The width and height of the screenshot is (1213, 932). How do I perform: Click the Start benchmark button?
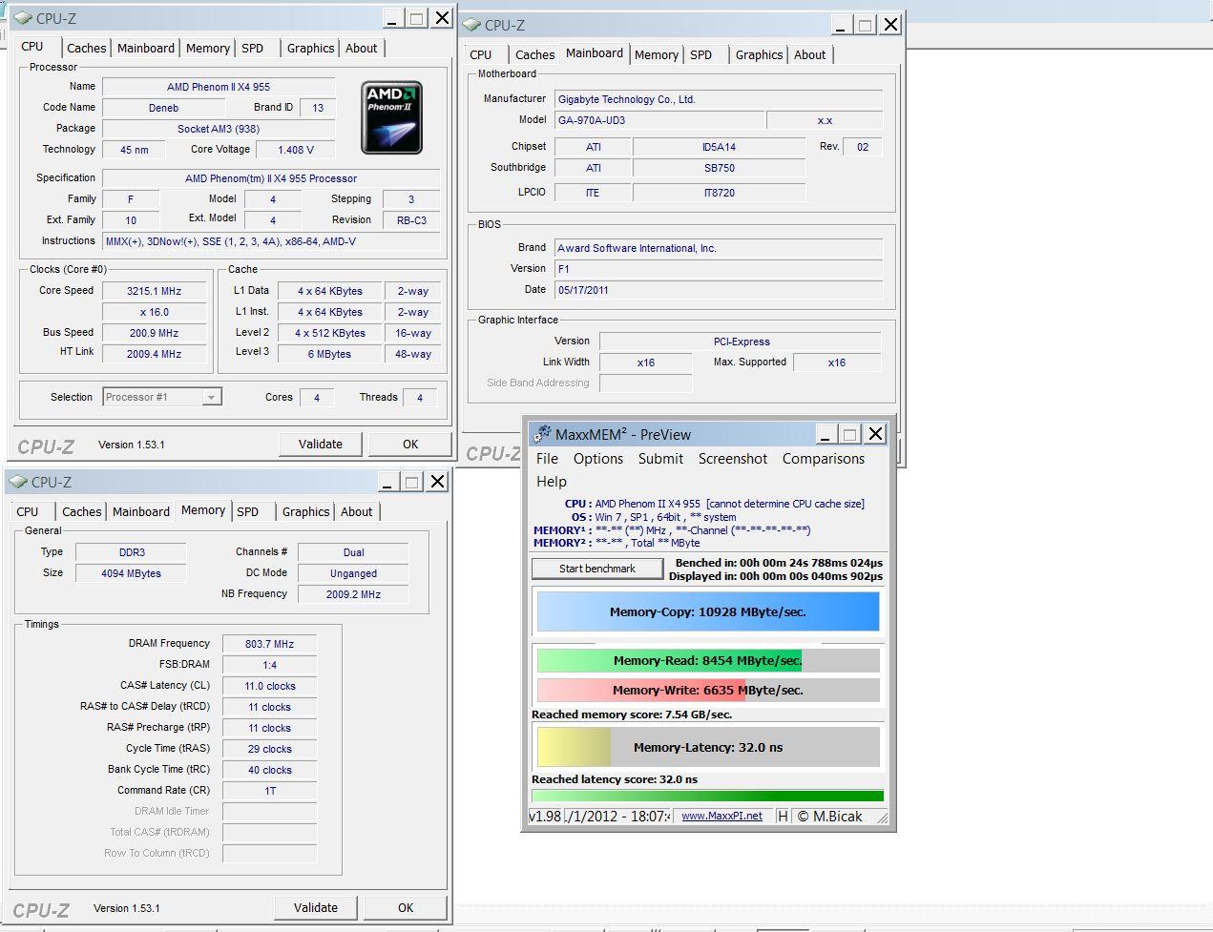tap(597, 569)
